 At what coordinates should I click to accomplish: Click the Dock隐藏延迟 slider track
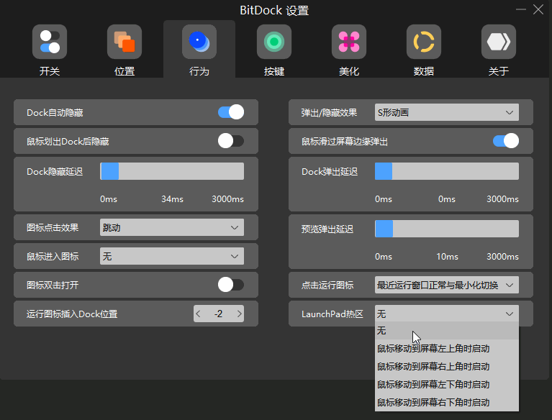click(x=171, y=171)
